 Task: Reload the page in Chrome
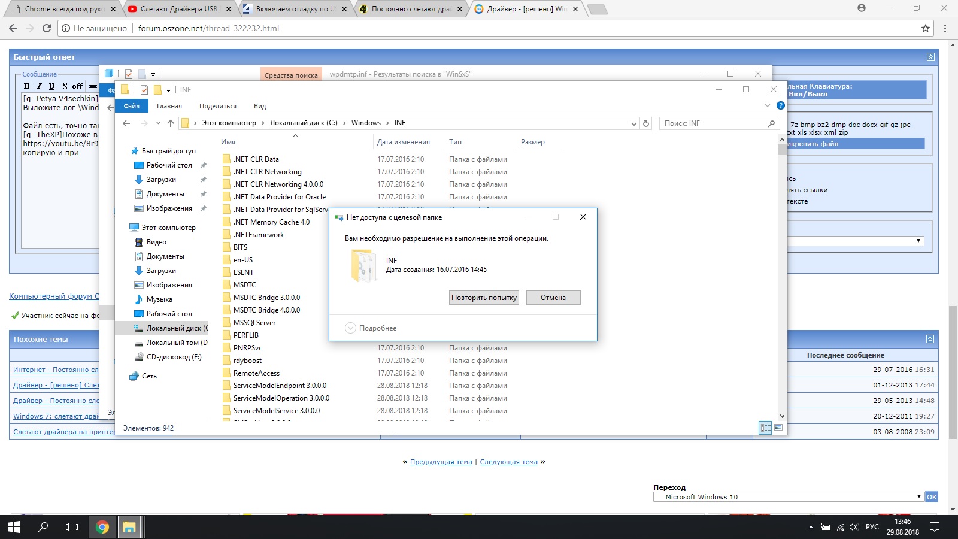[x=47, y=28]
